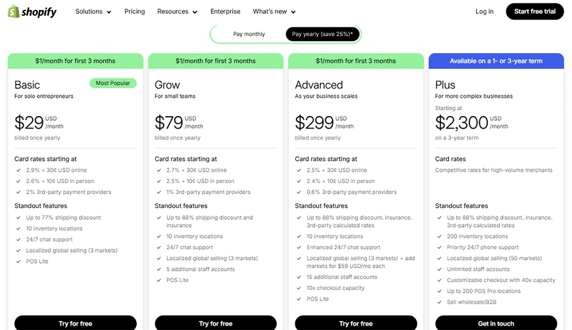Click checkmark beside 10x checkout capacity
Viewport: 572px width, 330px height.
(x=298, y=288)
